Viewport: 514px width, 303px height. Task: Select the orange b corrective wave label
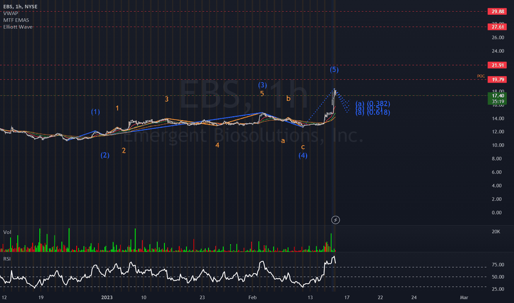(x=288, y=98)
